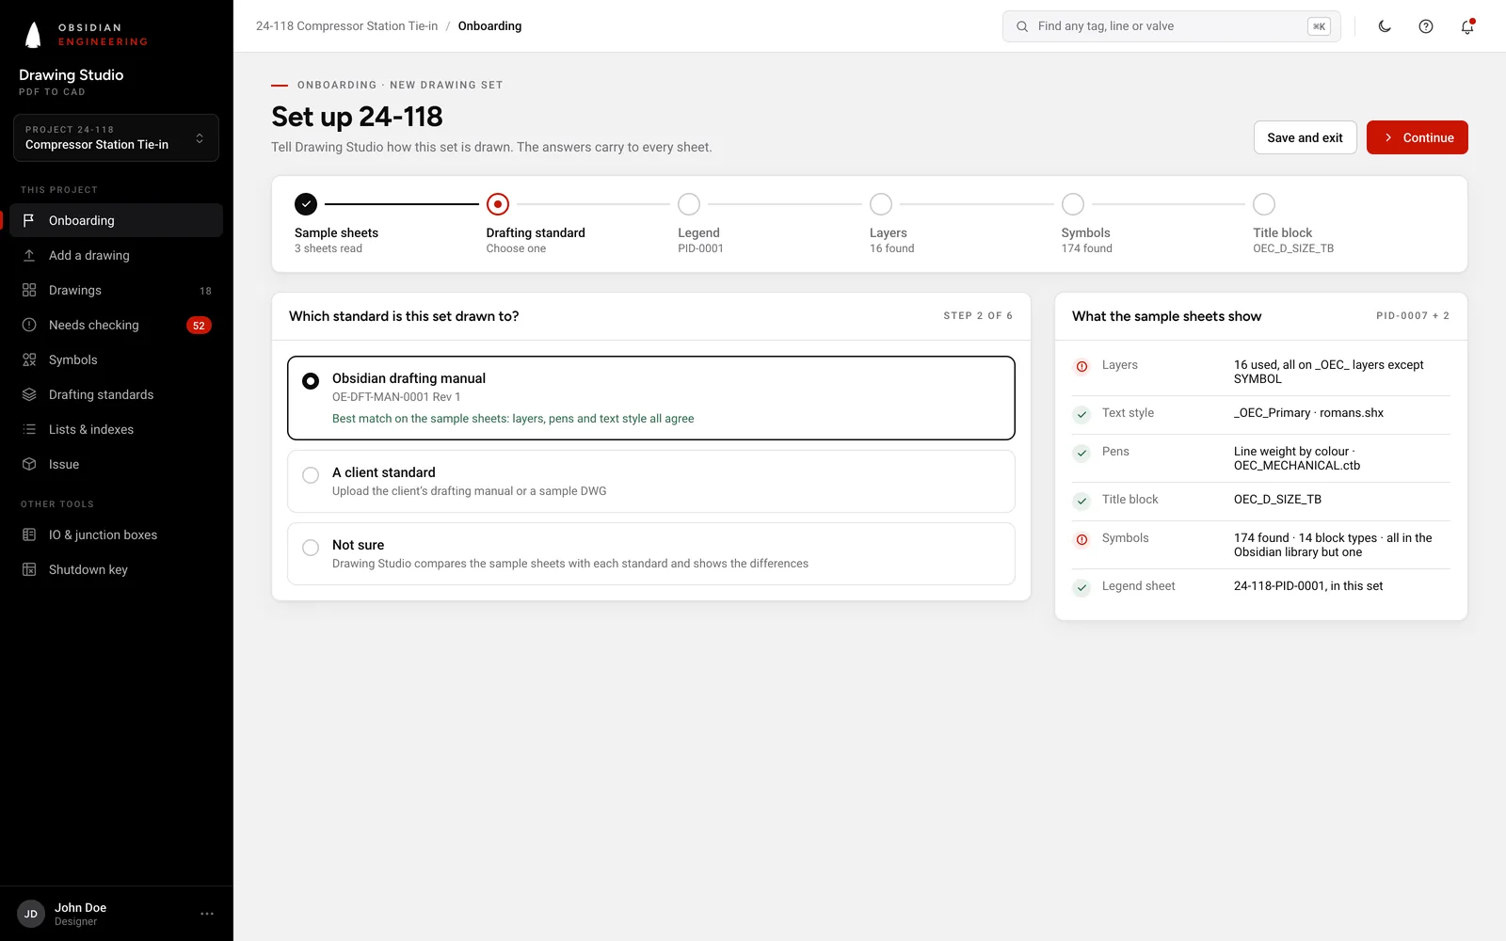Image resolution: width=1506 pixels, height=941 pixels.
Task: Click the Obsidian Engineering logo
Action: (86, 35)
